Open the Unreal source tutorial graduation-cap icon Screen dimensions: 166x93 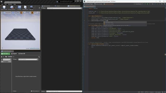click(x=57, y=2)
